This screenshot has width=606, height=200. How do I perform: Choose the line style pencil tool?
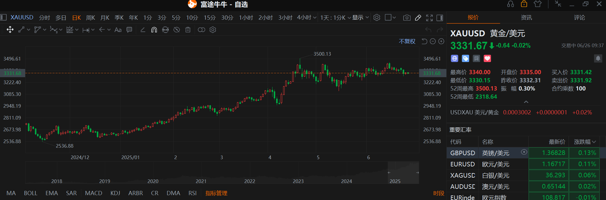click(142, 30)
